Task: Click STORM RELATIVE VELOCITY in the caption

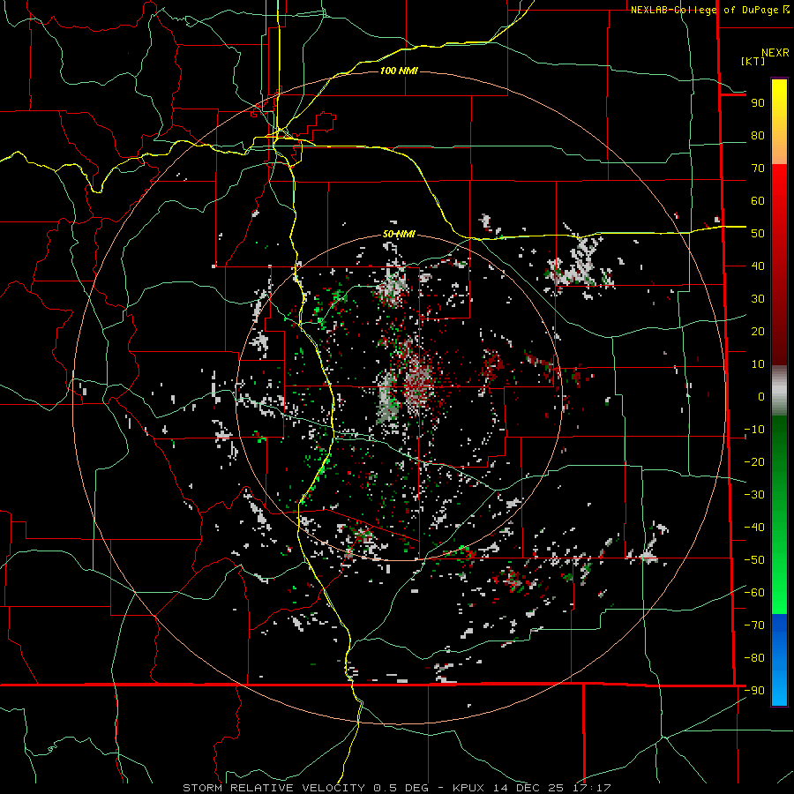Action: [x=273, y=788]
